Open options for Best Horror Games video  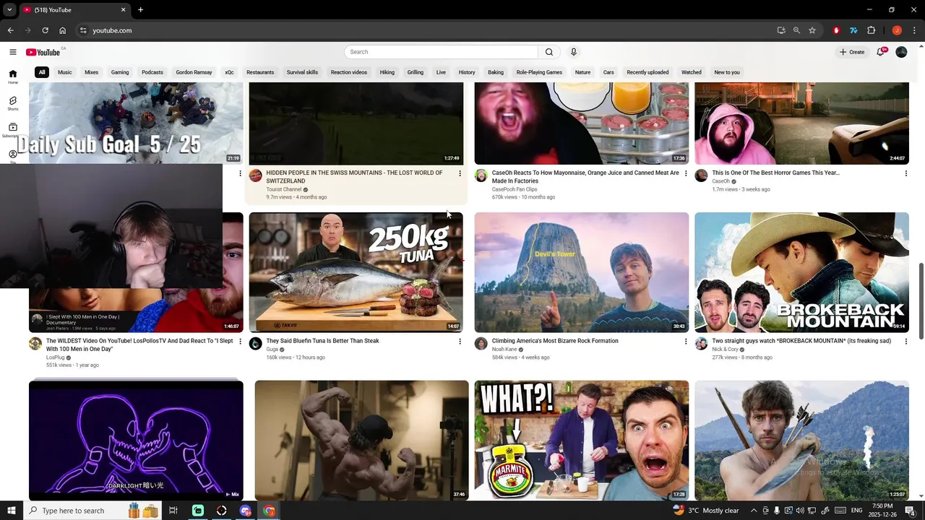click(905, 173)
